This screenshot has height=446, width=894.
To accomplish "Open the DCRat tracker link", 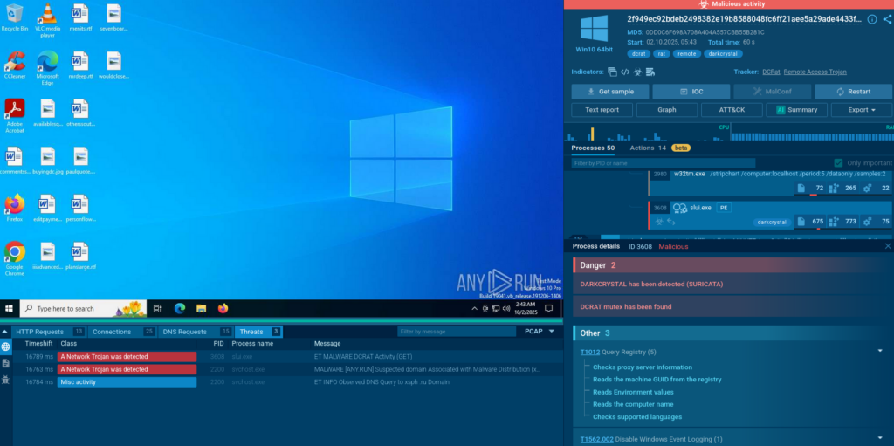I will pos(770,72).
